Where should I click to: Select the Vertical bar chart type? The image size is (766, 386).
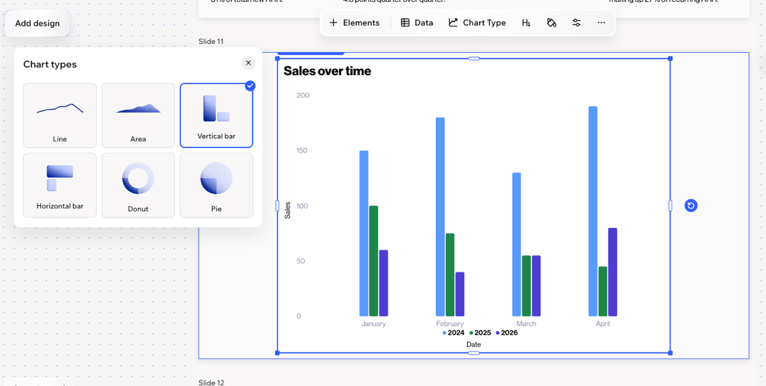217,115
